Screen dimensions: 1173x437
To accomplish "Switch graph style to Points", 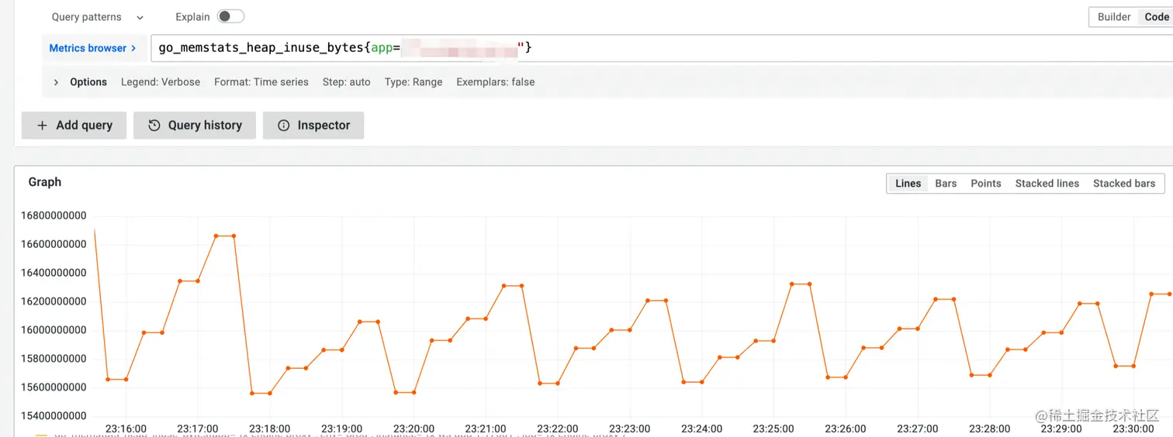I will click(x=985, y=184).
